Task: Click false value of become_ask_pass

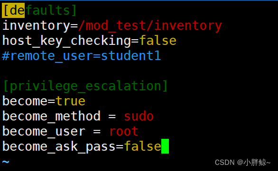Action: tap(142, 146)
